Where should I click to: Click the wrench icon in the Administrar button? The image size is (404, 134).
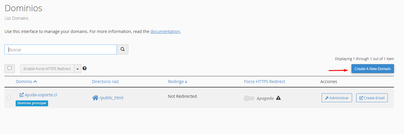[x=327, y=98]
